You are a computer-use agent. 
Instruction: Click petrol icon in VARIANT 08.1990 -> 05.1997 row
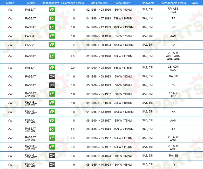click(x=52, y=120)
